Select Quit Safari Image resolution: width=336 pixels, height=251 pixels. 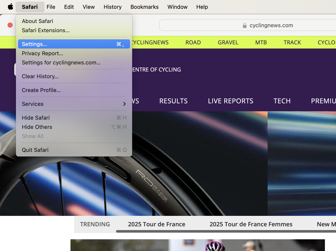click(x=74, y=150)
